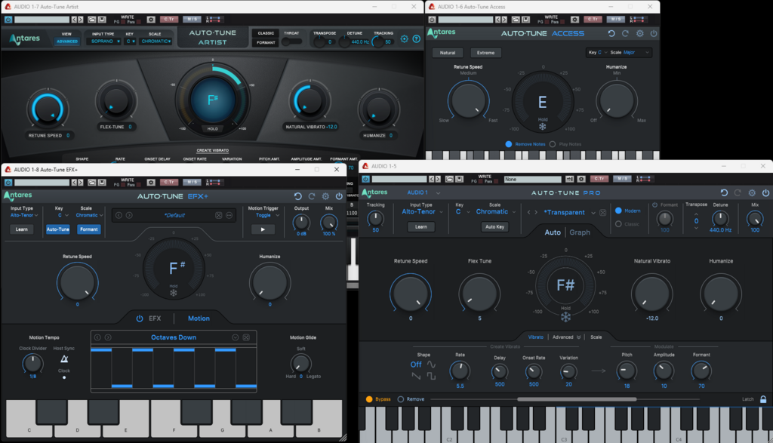Toggle EFX power button in Auto-Tune EFX+

[x=140, y=318]
